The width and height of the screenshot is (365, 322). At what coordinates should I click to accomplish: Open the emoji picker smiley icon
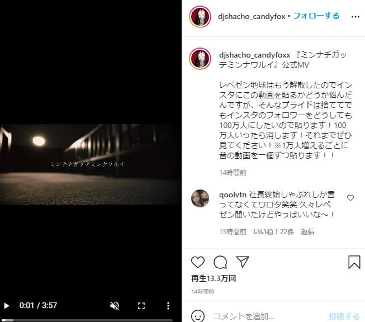coord(198,316)
